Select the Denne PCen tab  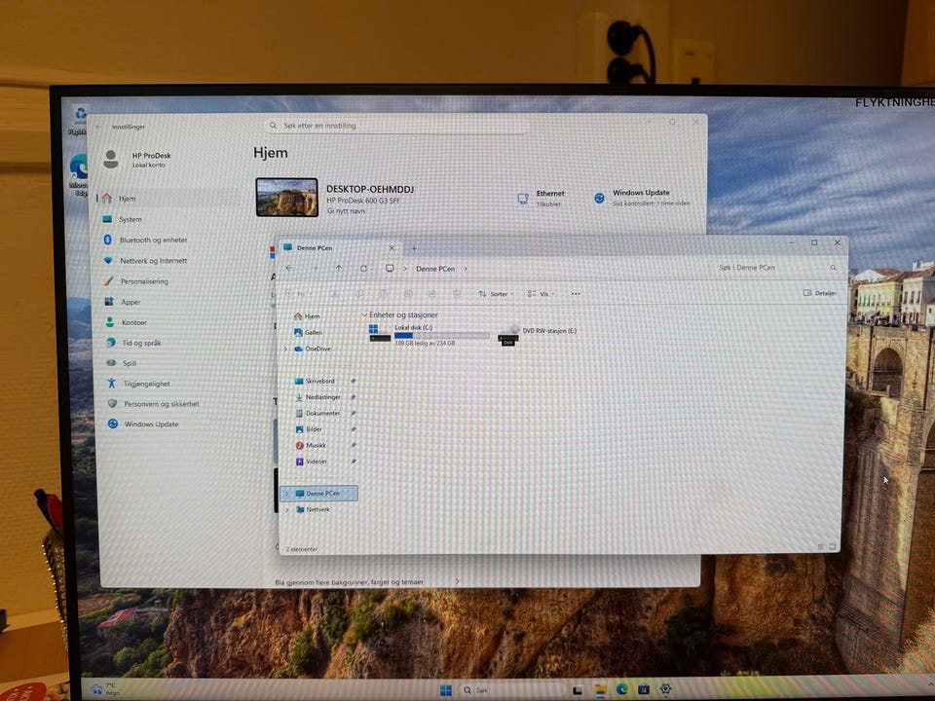tap(339, 247)
